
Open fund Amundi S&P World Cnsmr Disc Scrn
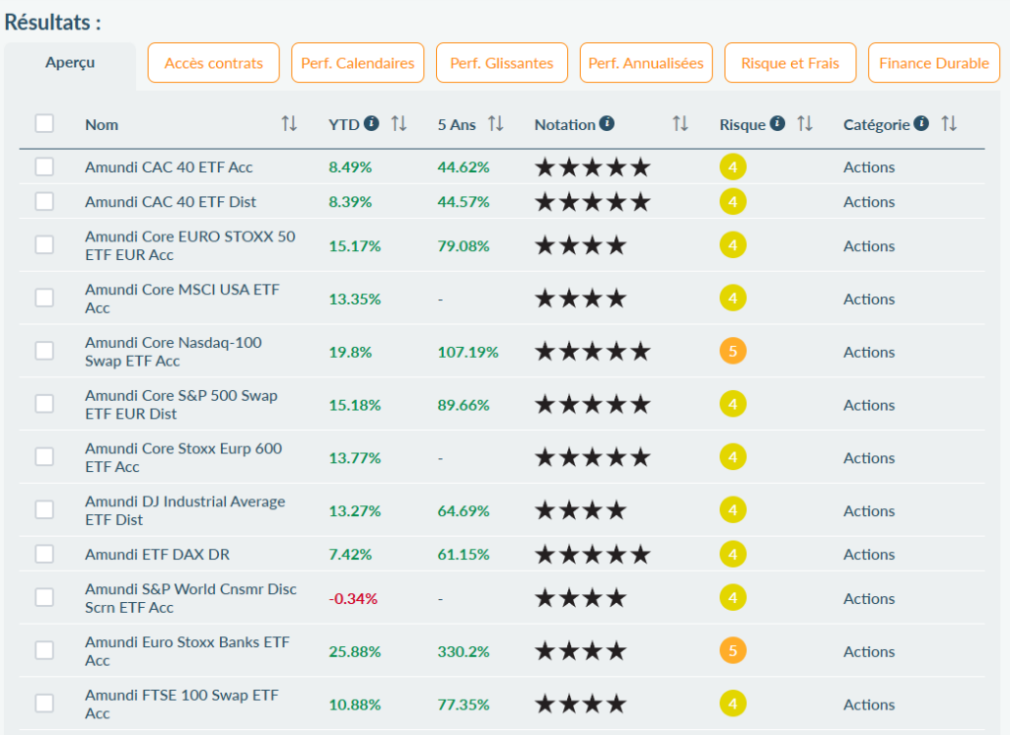tap(190, 598)
